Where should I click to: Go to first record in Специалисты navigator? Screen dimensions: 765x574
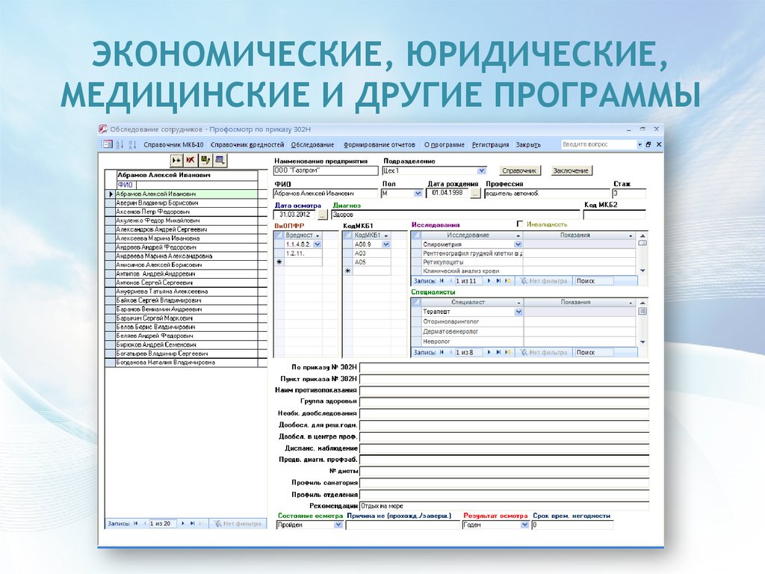click(442, 352)
